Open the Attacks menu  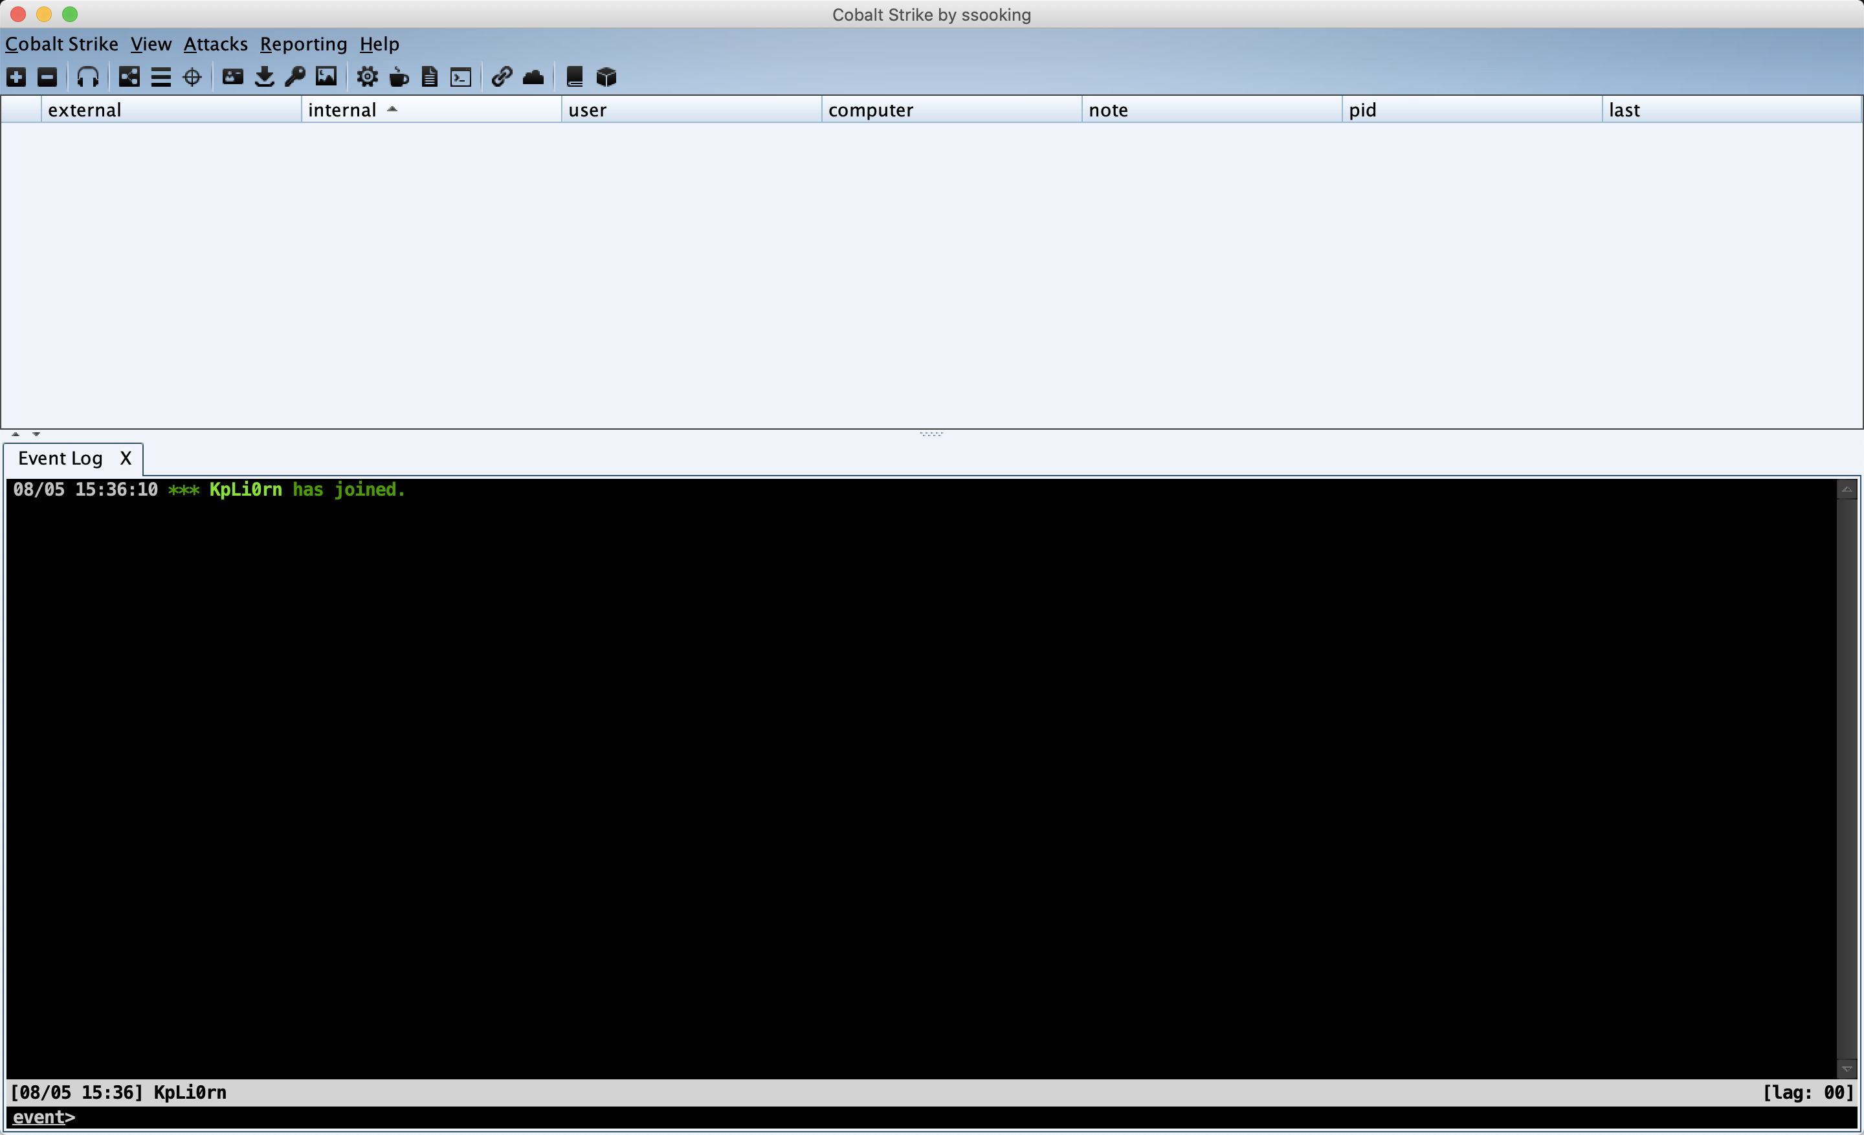point(216,45)
